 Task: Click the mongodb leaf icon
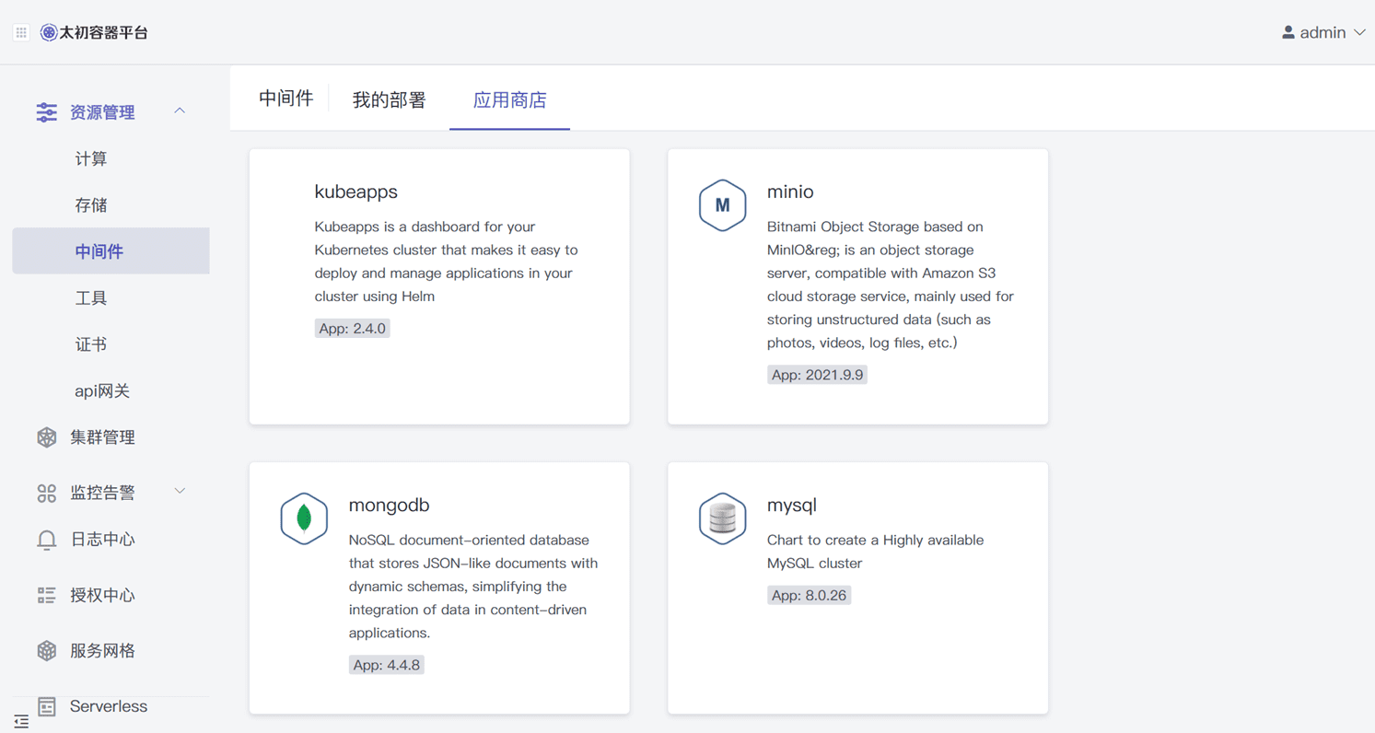304,518
